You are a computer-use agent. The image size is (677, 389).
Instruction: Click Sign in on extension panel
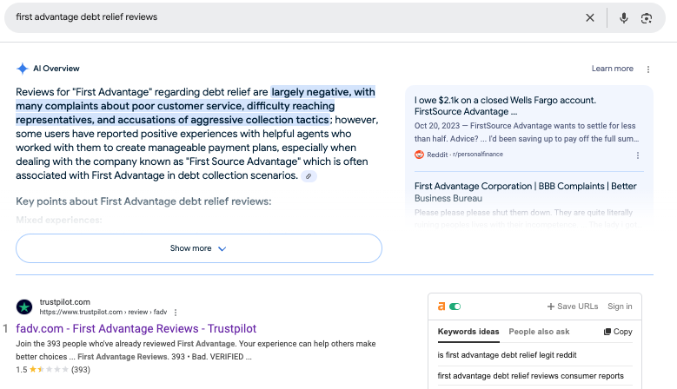point(620,307)
